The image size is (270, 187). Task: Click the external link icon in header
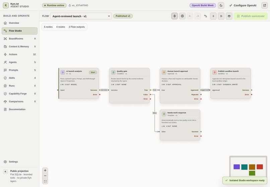pos(265,5)
